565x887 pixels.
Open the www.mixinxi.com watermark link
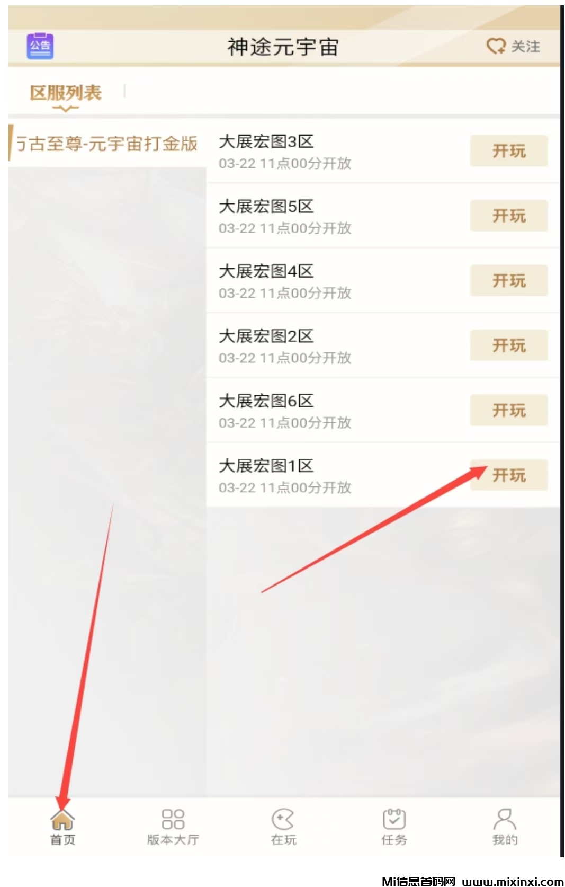513,881
